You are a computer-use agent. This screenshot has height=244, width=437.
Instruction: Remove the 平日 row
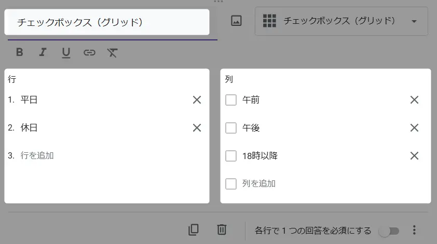(197, 100)
